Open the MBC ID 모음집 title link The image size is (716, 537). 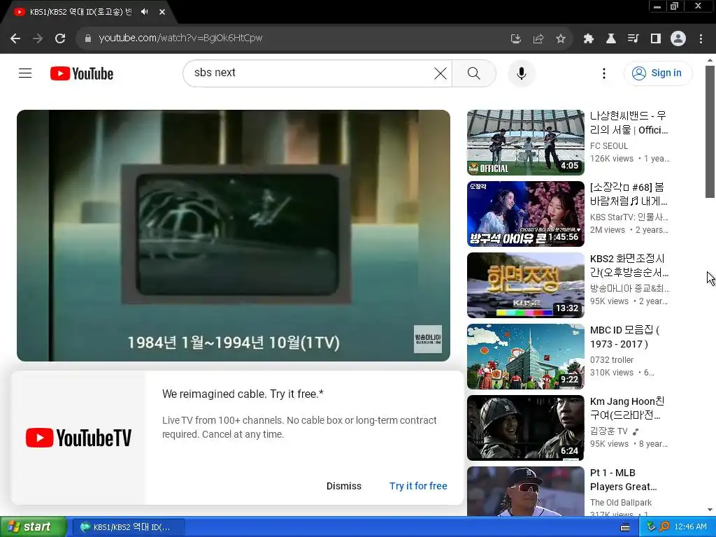point(624,336)
